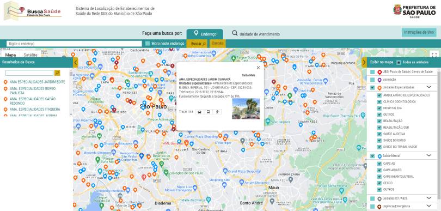Click the results filter text field
This screenshot has width=441, height=211.
[29, 73]
